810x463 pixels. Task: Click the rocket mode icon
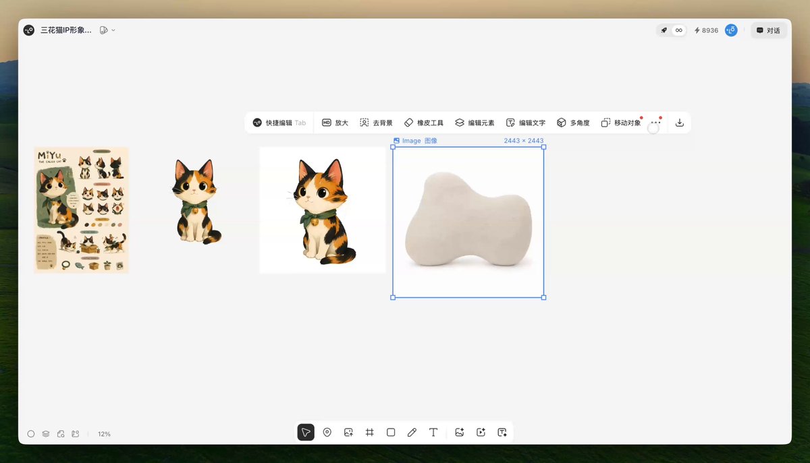coord(664,30)
